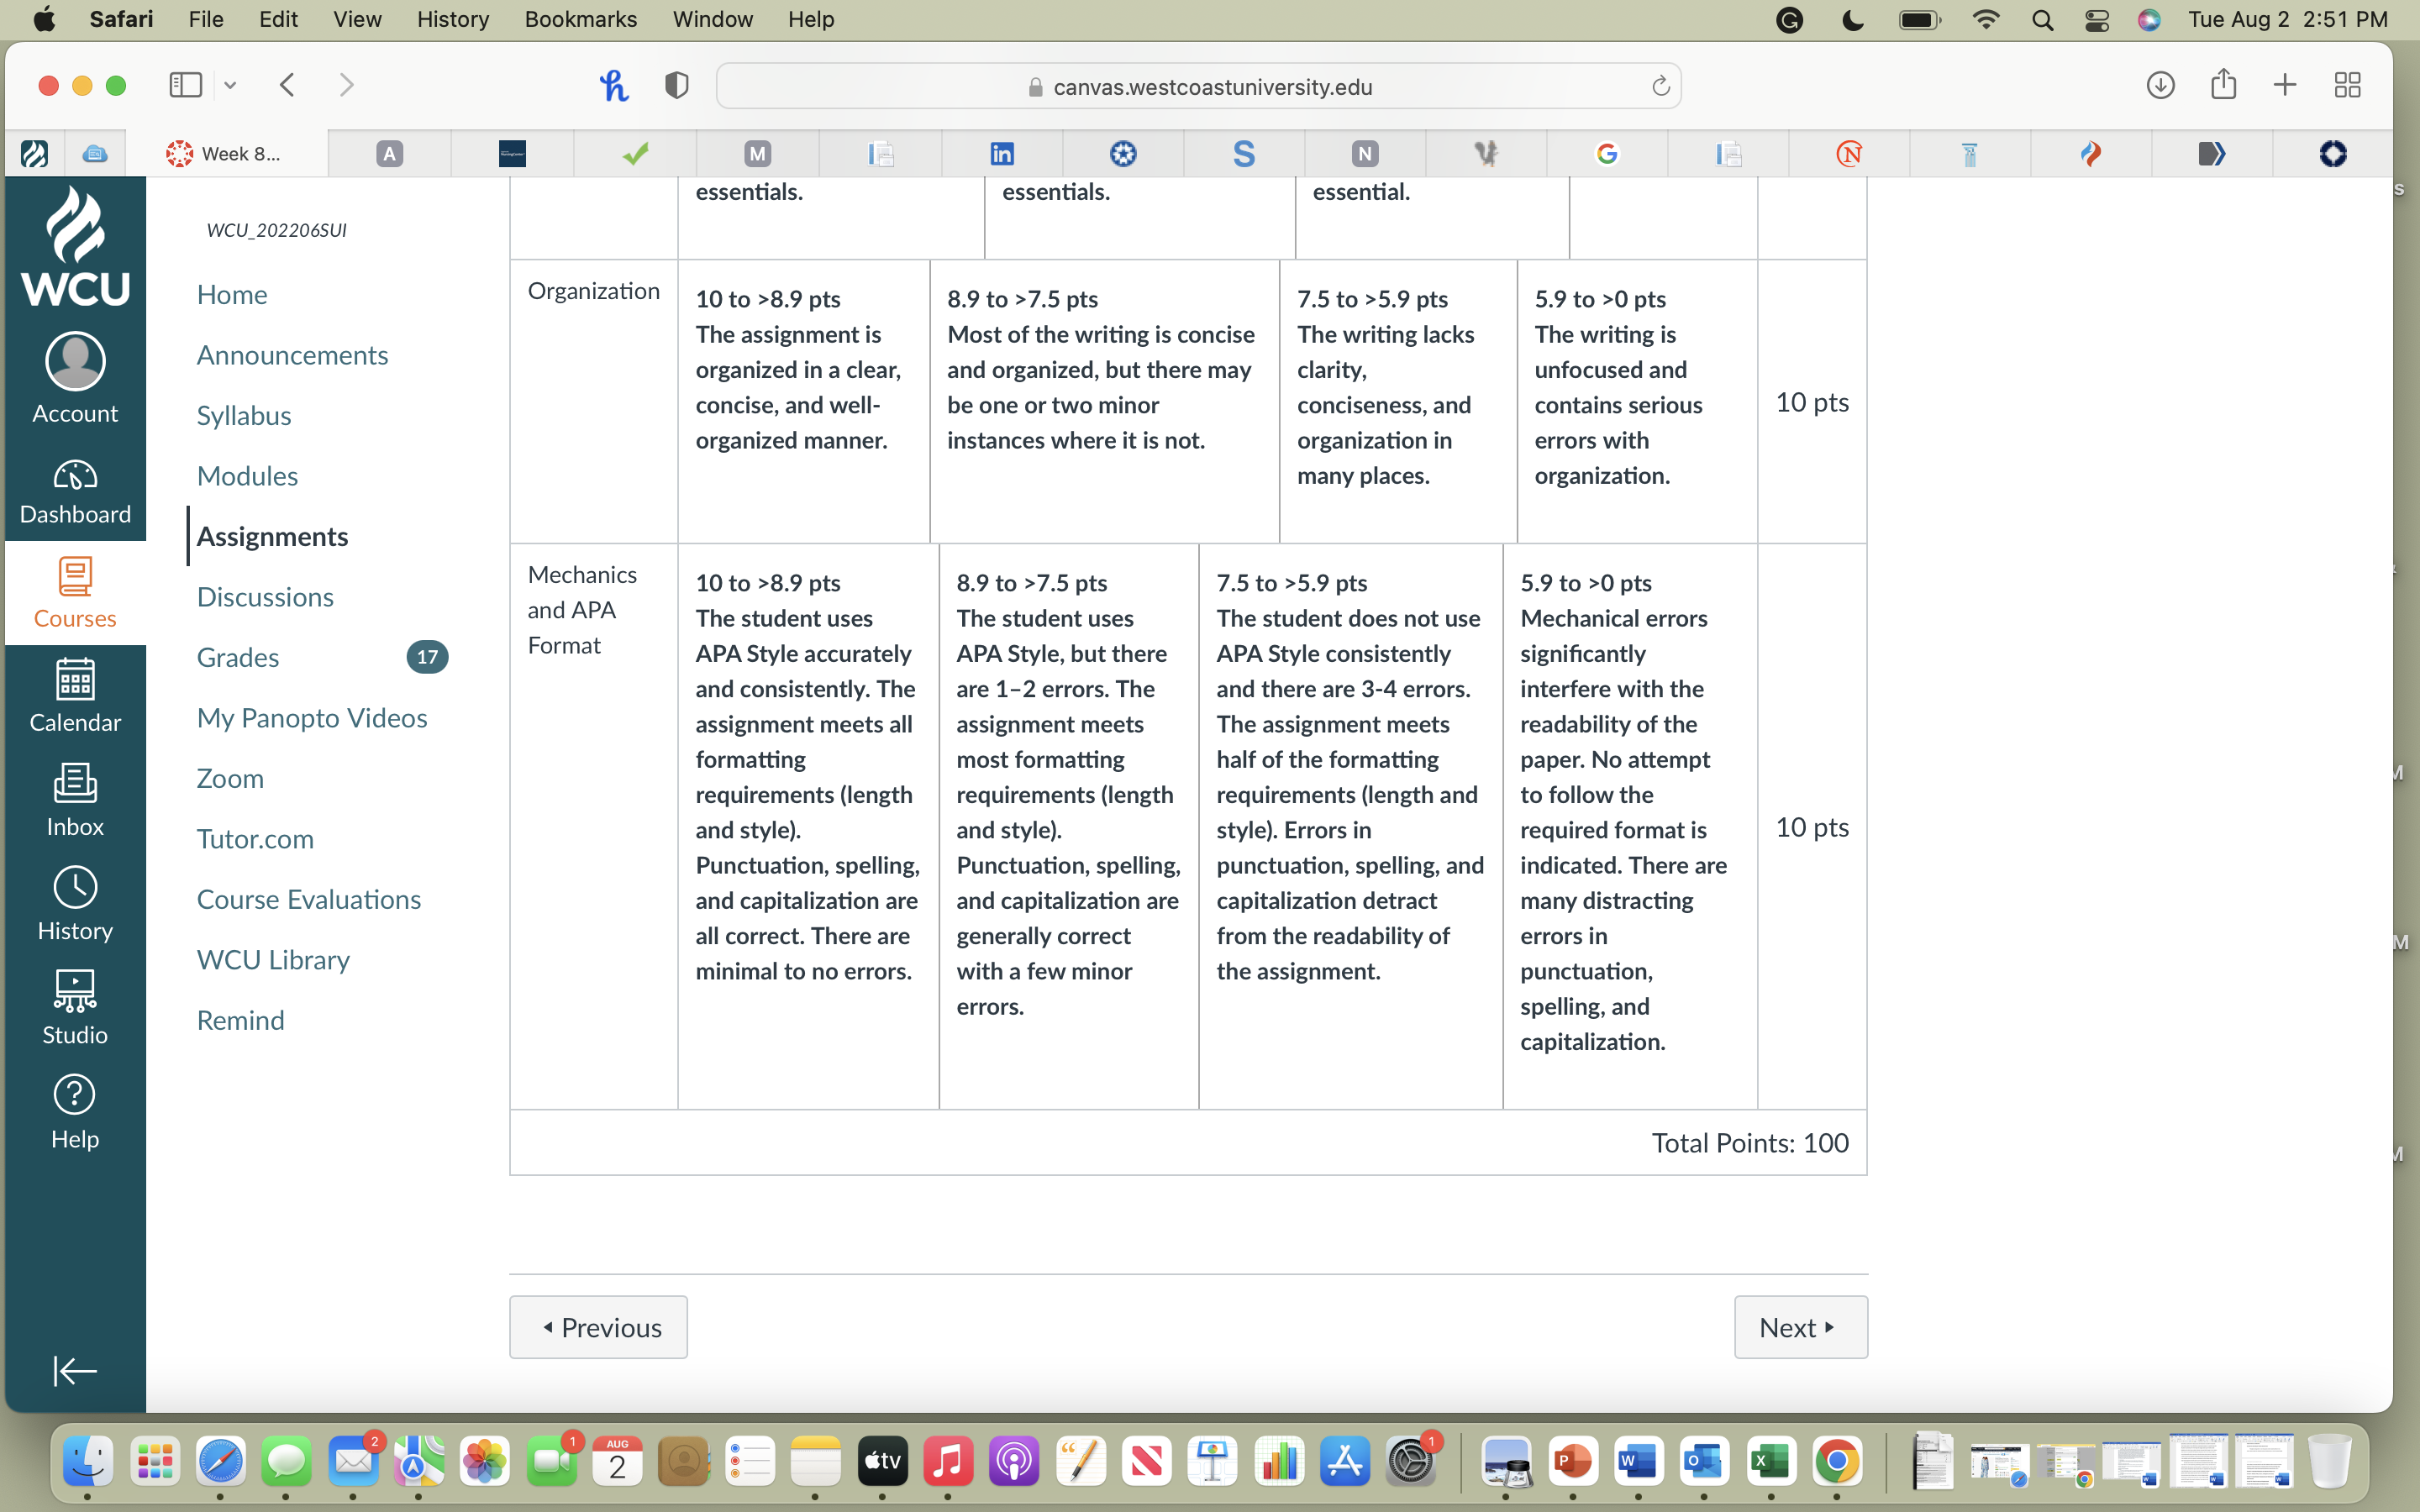This screenshot has width=2420, height=1512.
Task: Reload the page with refresh icon
Action: 1660,86
